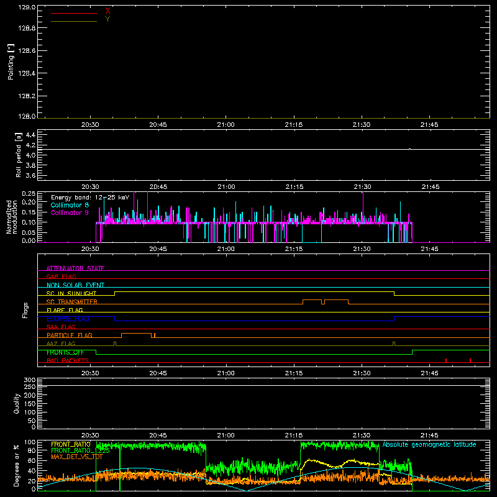
Task: Click the first bad-packets spike near 21:48
Action: [x=446, y=360]
